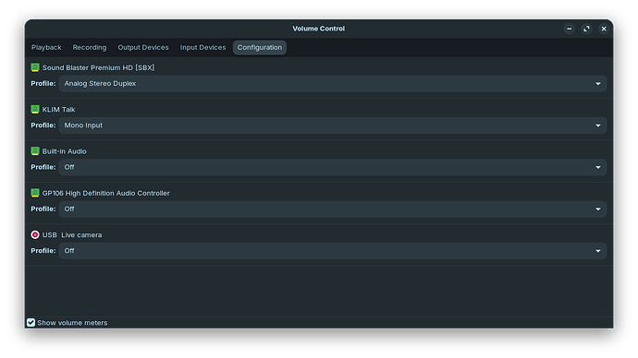Click the Show volume meters label text

[72, 323]
